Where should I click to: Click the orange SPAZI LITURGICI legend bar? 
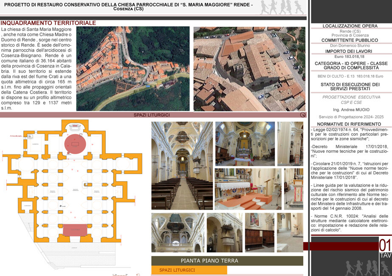(x=189, y=270)
